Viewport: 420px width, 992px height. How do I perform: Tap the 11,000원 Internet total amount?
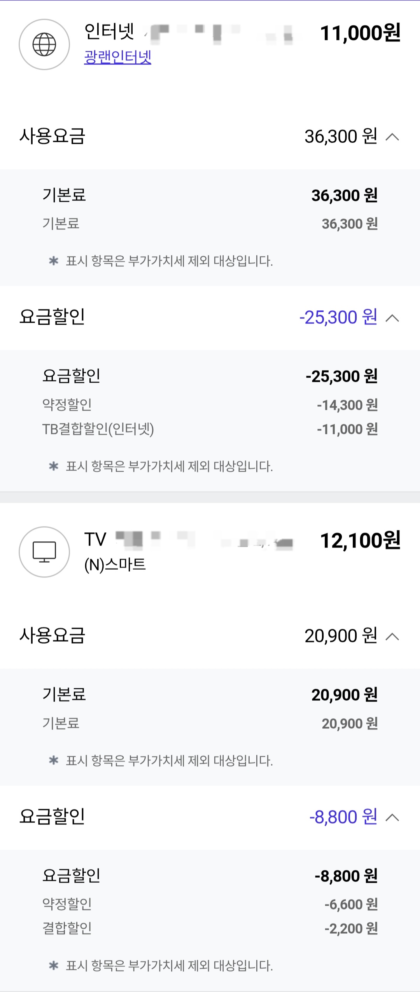click(x=360, y=33)
